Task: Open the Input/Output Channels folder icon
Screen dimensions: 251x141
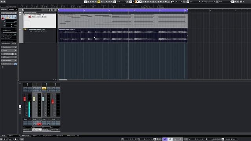Action: tap(20, 13)
